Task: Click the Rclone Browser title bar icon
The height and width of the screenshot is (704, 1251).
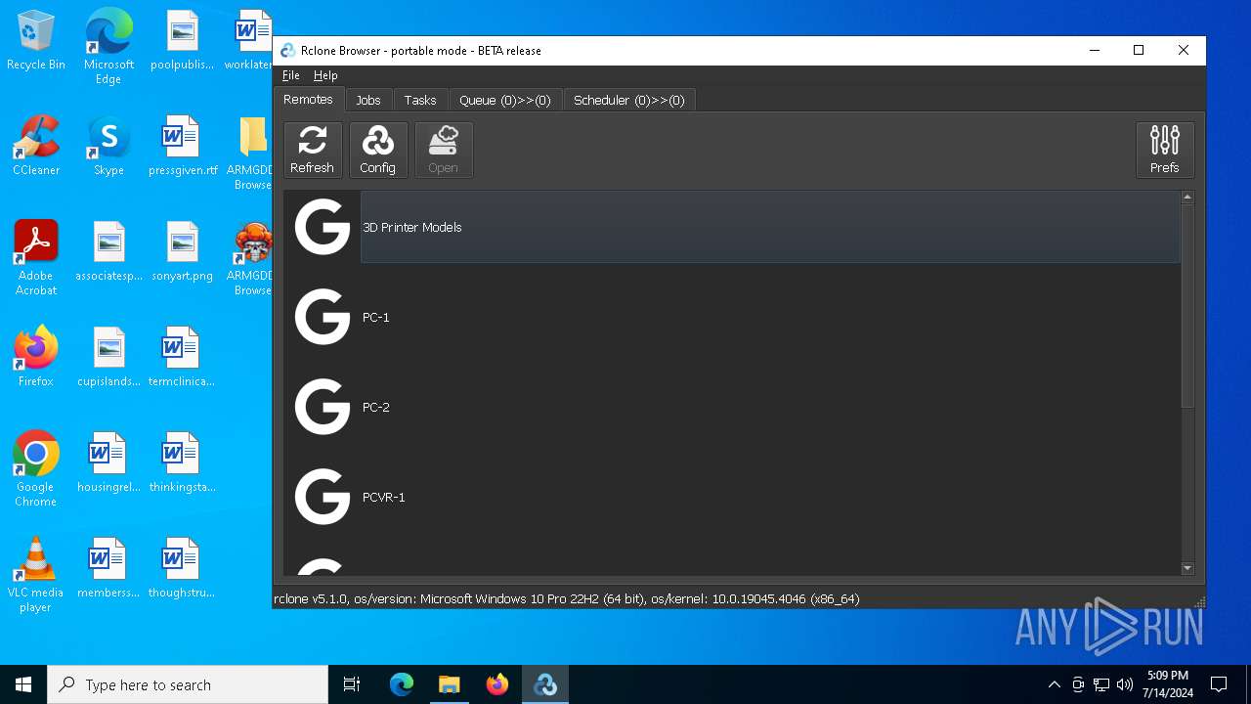Action: point(288,51)
